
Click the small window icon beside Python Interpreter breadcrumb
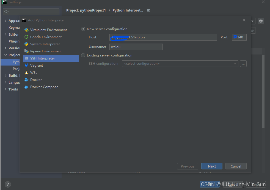148,10
